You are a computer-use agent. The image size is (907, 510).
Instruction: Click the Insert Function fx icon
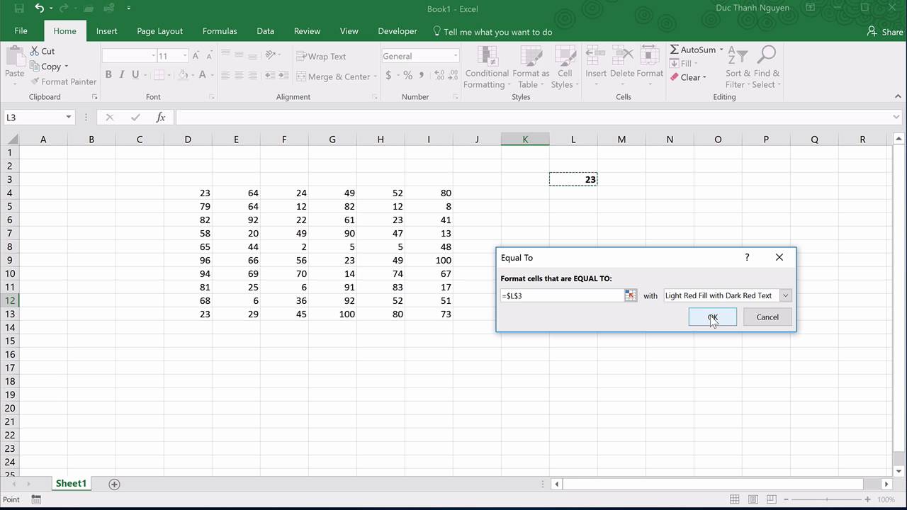pos(161,117)
